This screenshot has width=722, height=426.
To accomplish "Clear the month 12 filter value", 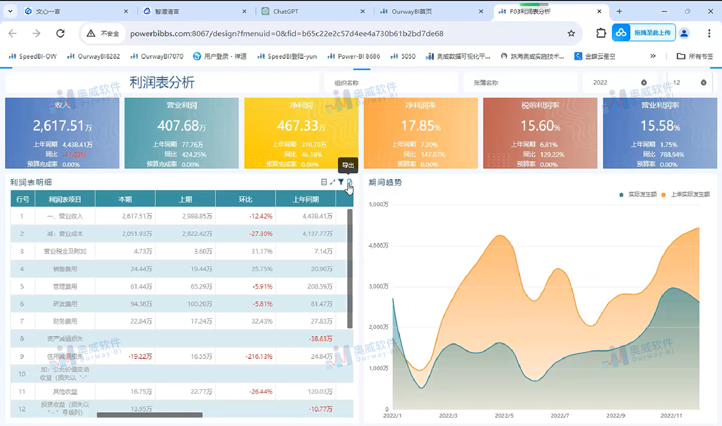I will 703,82.
